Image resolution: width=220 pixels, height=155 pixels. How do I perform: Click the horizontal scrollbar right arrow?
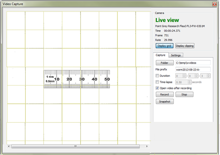point(147,146)
